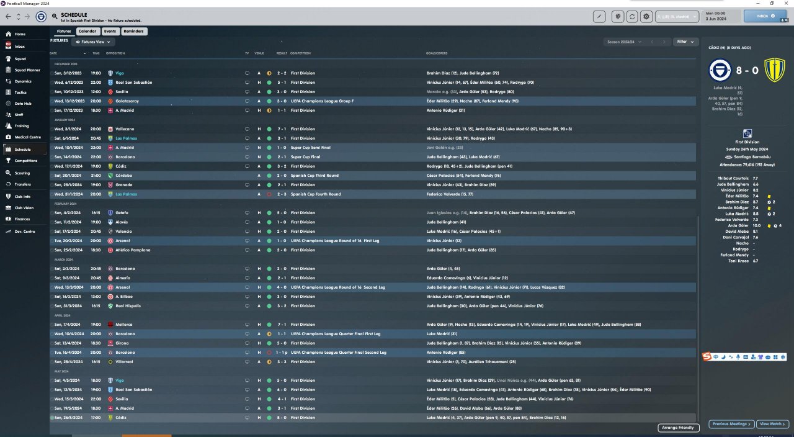The image size is (794, 437).
Task: Click the blue INBOX continue button
Action: tap(765, 16)
